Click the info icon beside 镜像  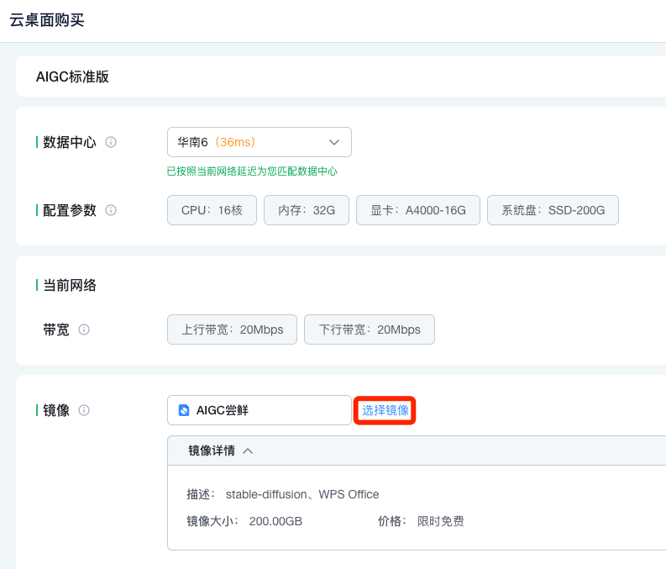tap(84, 410)
